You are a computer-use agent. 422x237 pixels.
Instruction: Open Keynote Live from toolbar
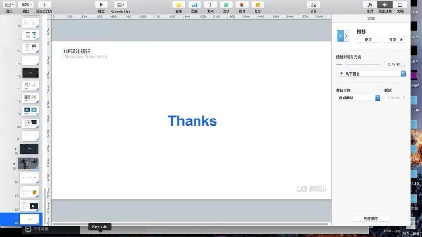(120, 5)
